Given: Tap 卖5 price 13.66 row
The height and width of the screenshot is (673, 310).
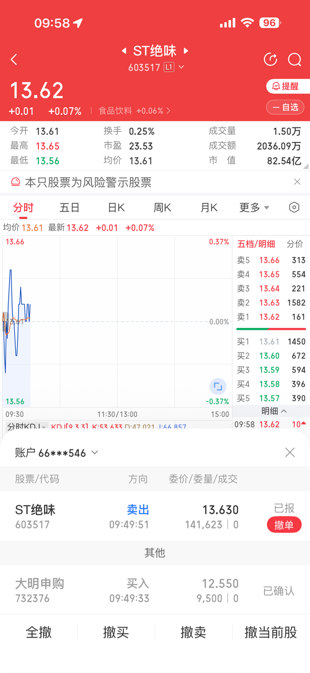Looking at the screenshot, I should coord(271,260).
